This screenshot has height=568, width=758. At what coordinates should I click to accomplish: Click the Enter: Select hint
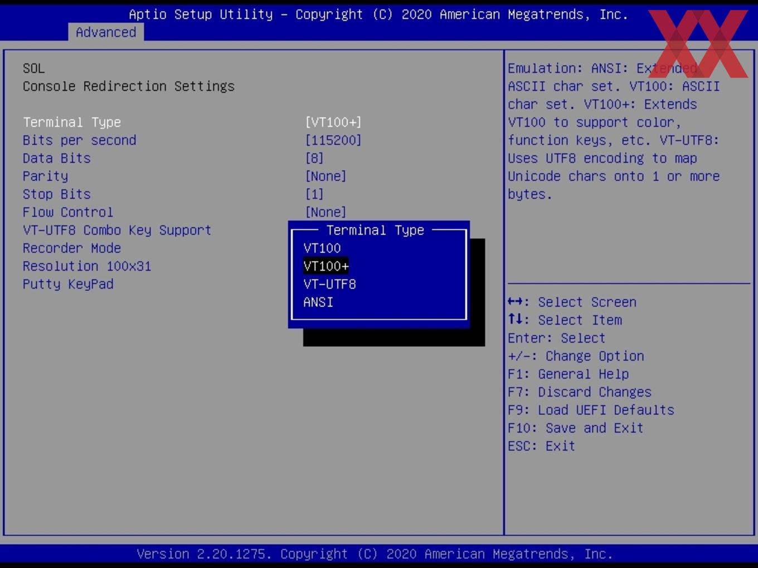pyautogui.click(x=557, y=338)
